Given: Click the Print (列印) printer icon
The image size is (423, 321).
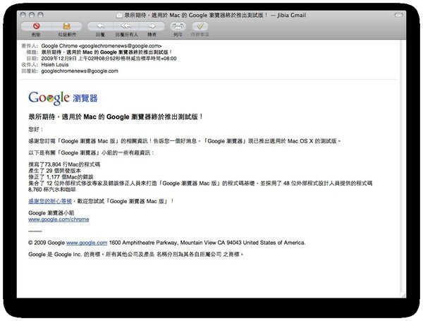Looking at the screenshot, I should (x=178, y=26).
